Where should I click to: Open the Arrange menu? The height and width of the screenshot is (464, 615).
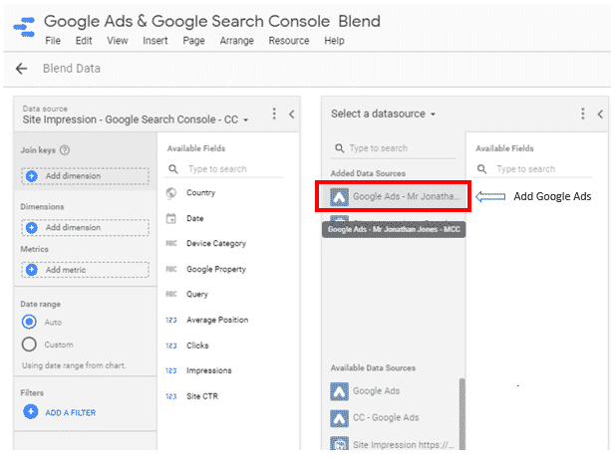coord(236,41)
